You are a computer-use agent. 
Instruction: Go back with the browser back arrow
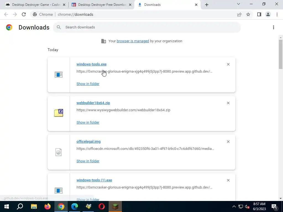point(6,14)
